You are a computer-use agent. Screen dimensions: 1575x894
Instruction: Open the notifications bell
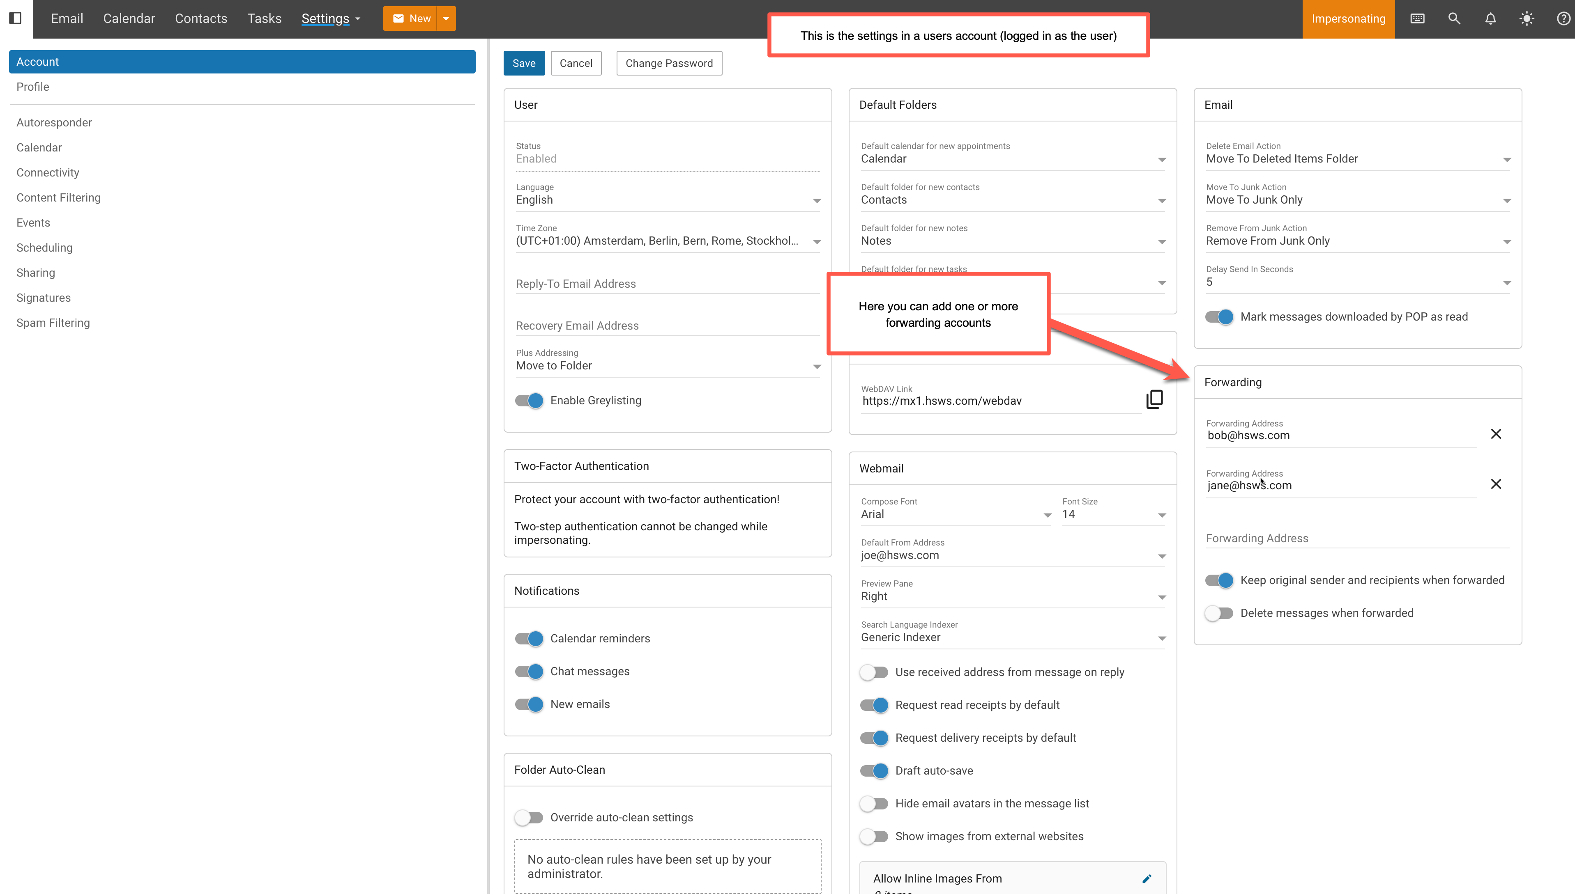click(x=1490, y=18)
